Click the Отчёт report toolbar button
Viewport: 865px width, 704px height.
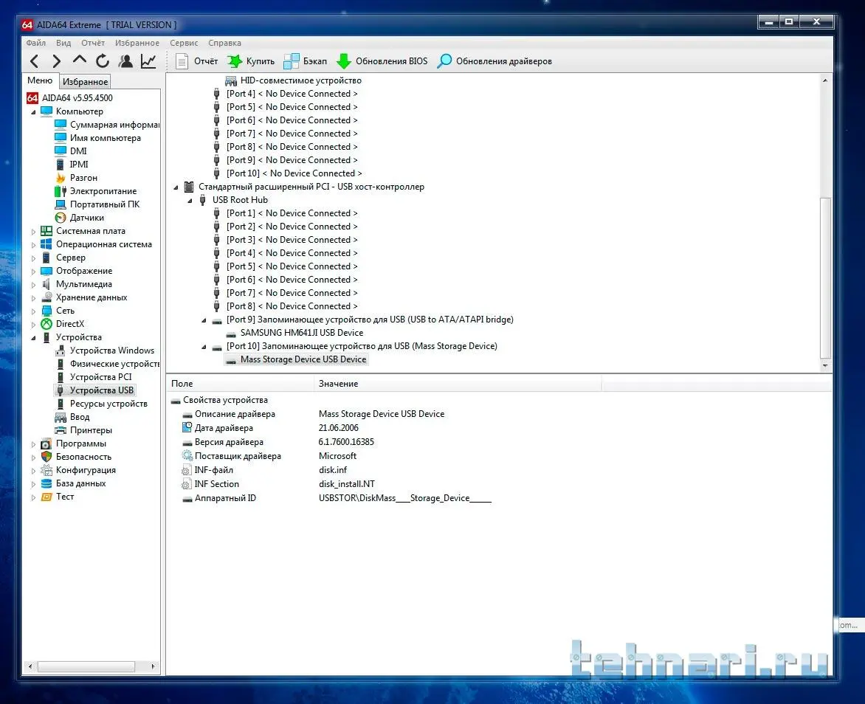tap(197, 61)
